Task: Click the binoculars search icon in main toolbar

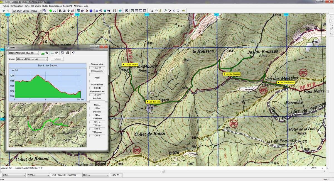Action: pos(60,11)
